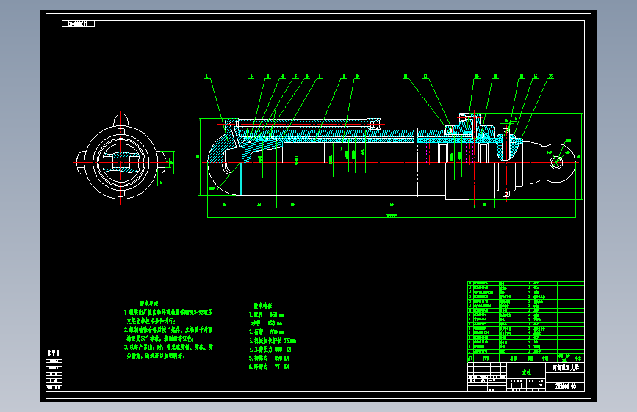The height and width of the screenshot is (412, 637).
Task: Select the rightmost part number leader label
Action: coord(550,76)
